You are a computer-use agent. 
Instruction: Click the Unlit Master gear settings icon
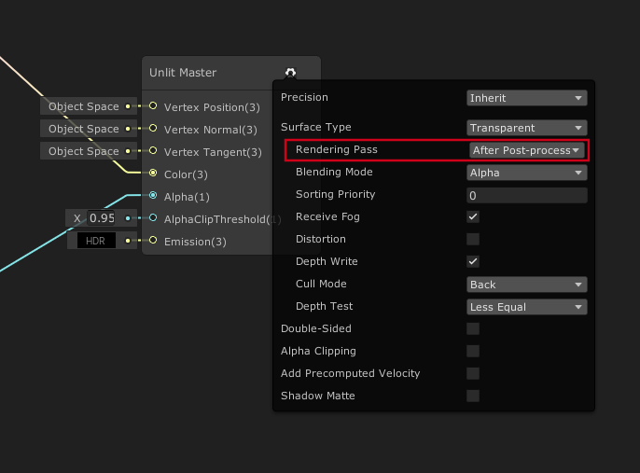290,73
